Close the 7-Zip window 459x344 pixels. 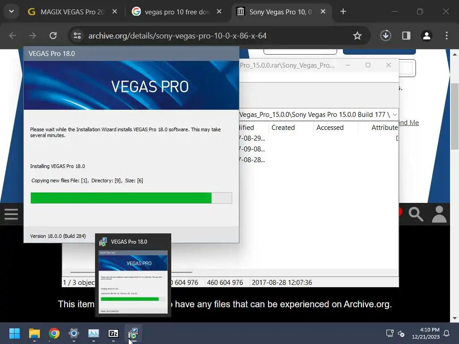[x=389, y=65]
